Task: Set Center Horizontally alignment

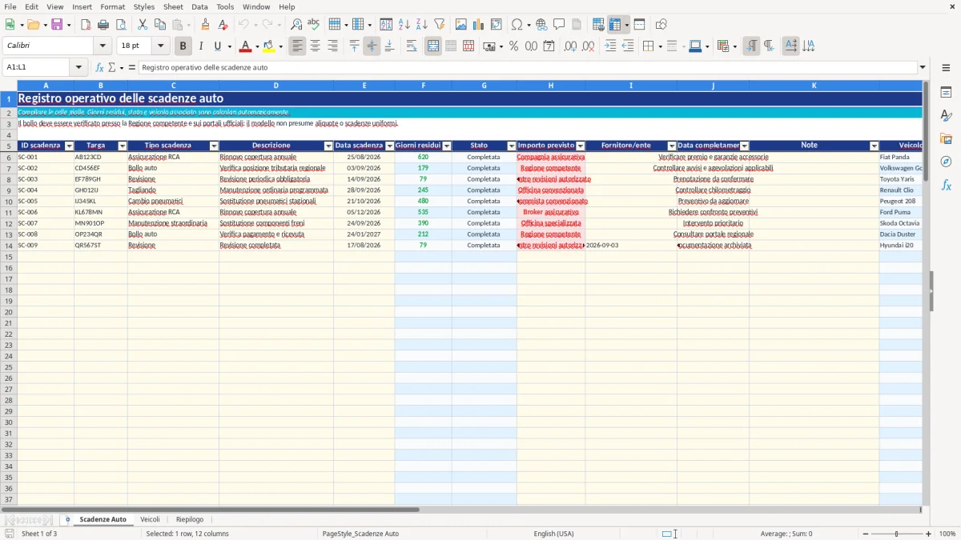Action: click(316, 46)
